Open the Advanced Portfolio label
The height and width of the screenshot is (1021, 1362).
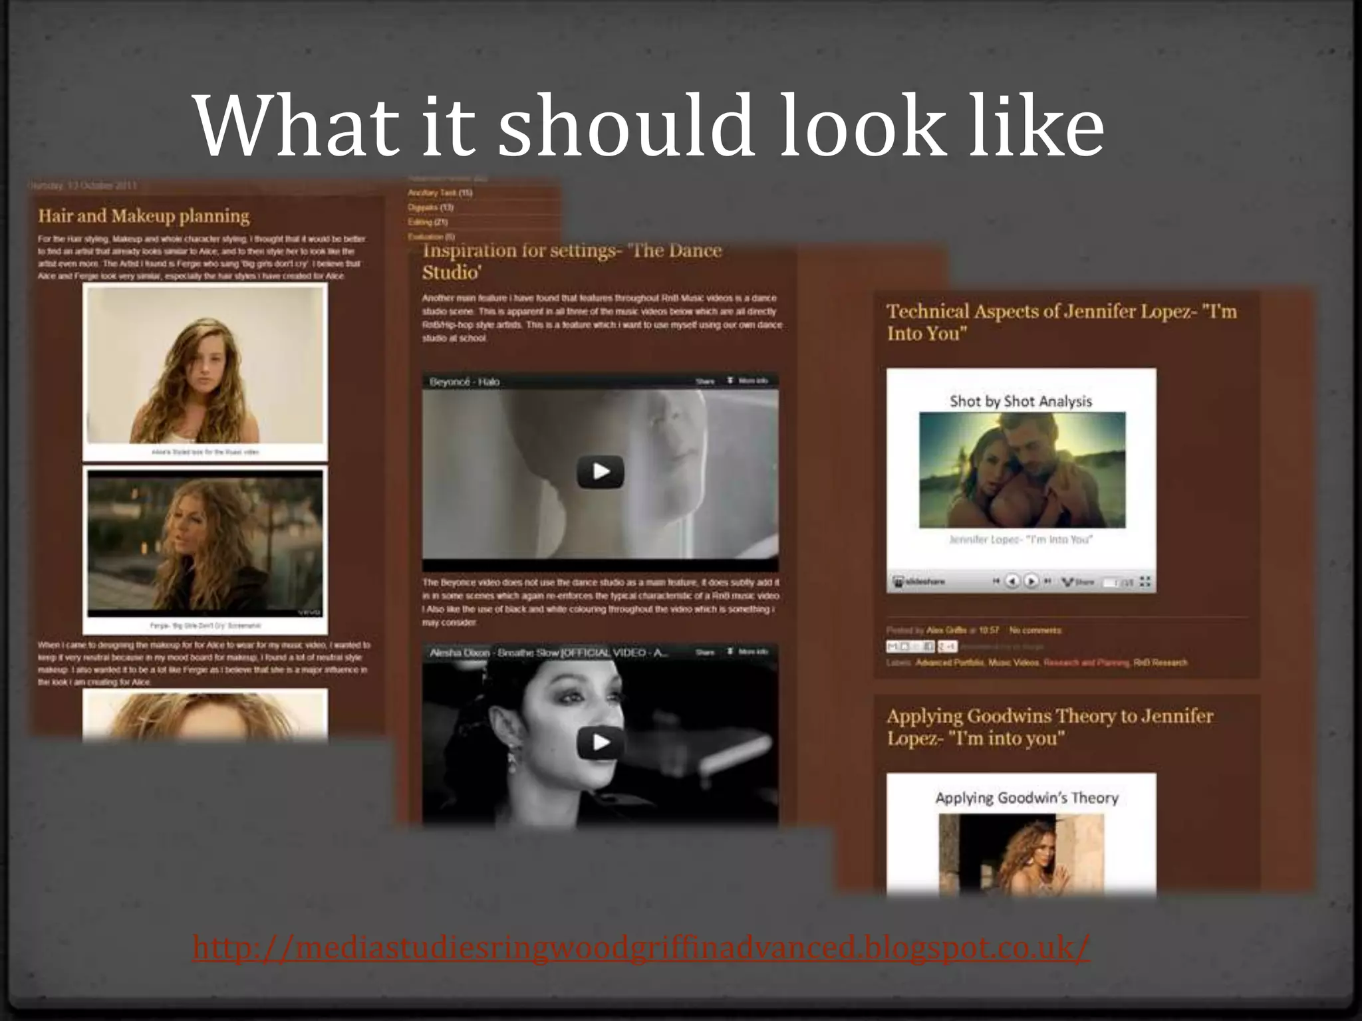click(x=949, y=662)
